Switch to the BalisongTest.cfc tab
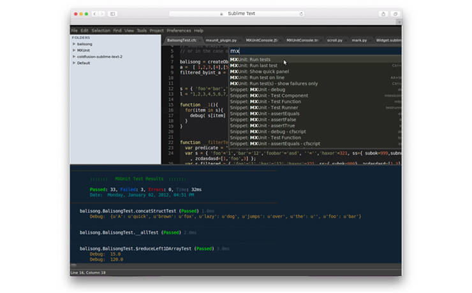Screen dimensions: 472x293 click(182, 40)
